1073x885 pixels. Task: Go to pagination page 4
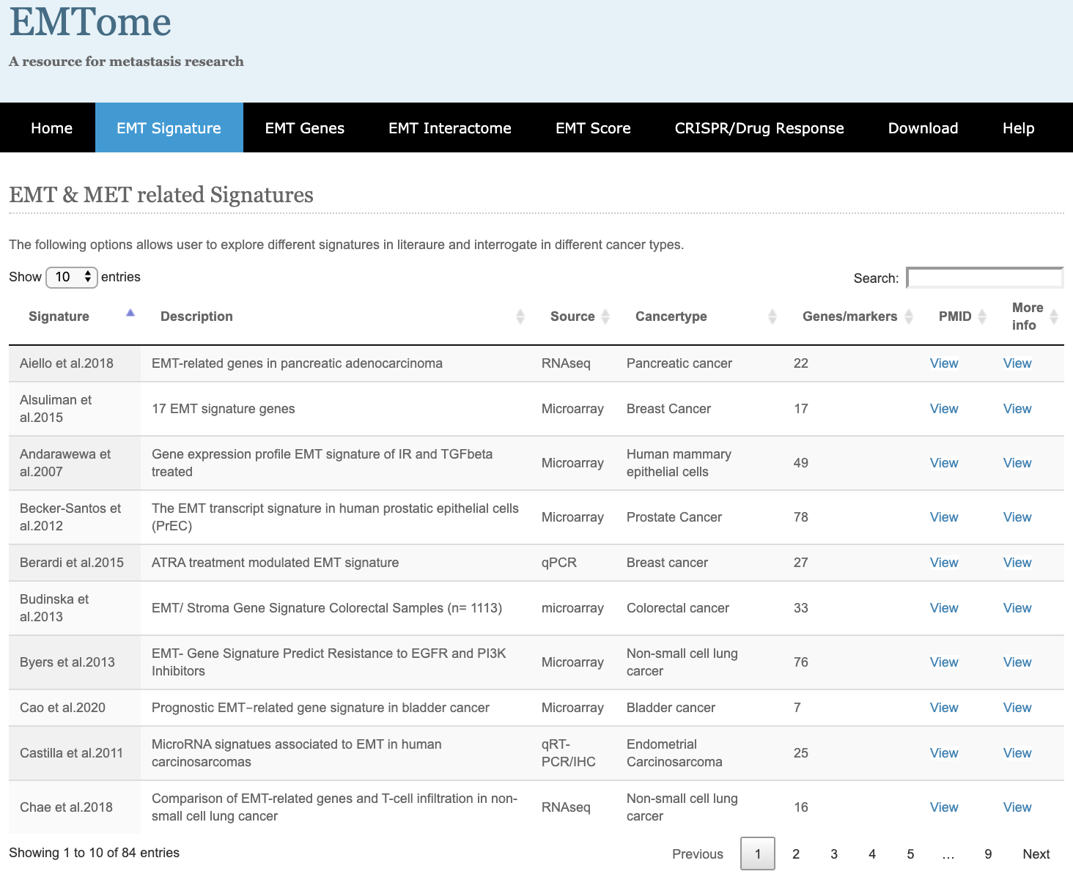coord(872,854)
